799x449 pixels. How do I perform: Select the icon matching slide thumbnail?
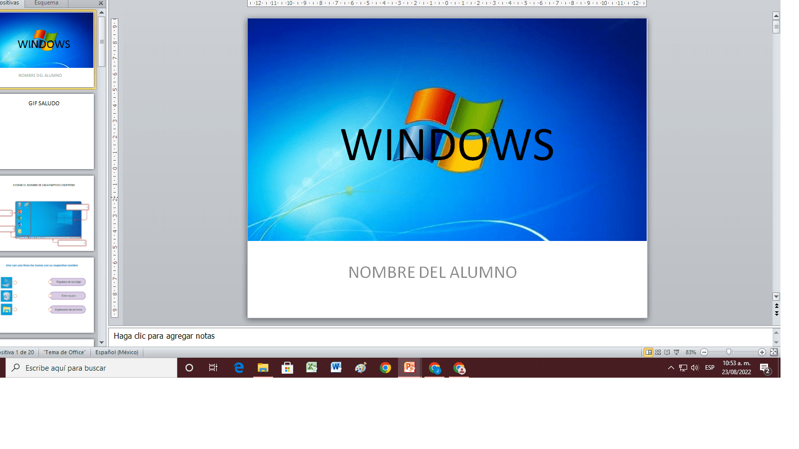point(46,295)
